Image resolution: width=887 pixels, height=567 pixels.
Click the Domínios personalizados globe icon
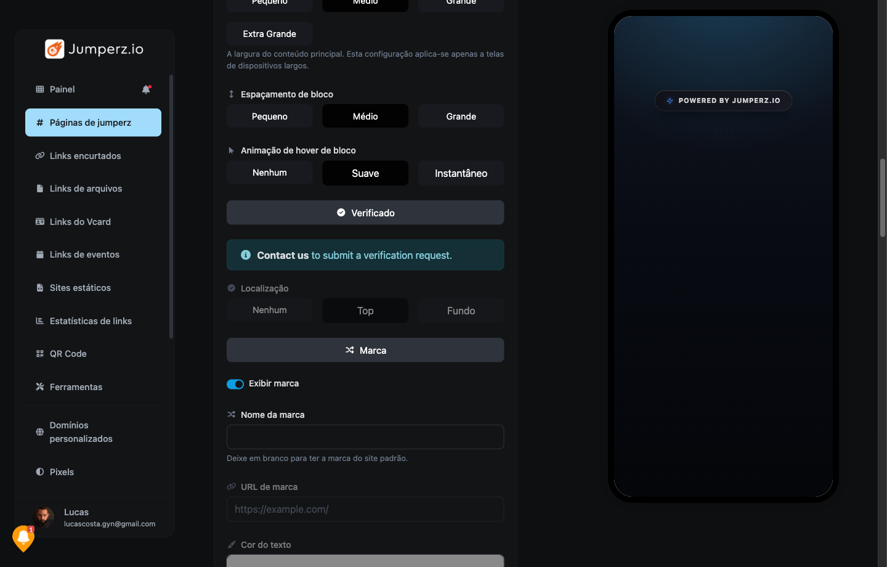pos(40,432)
